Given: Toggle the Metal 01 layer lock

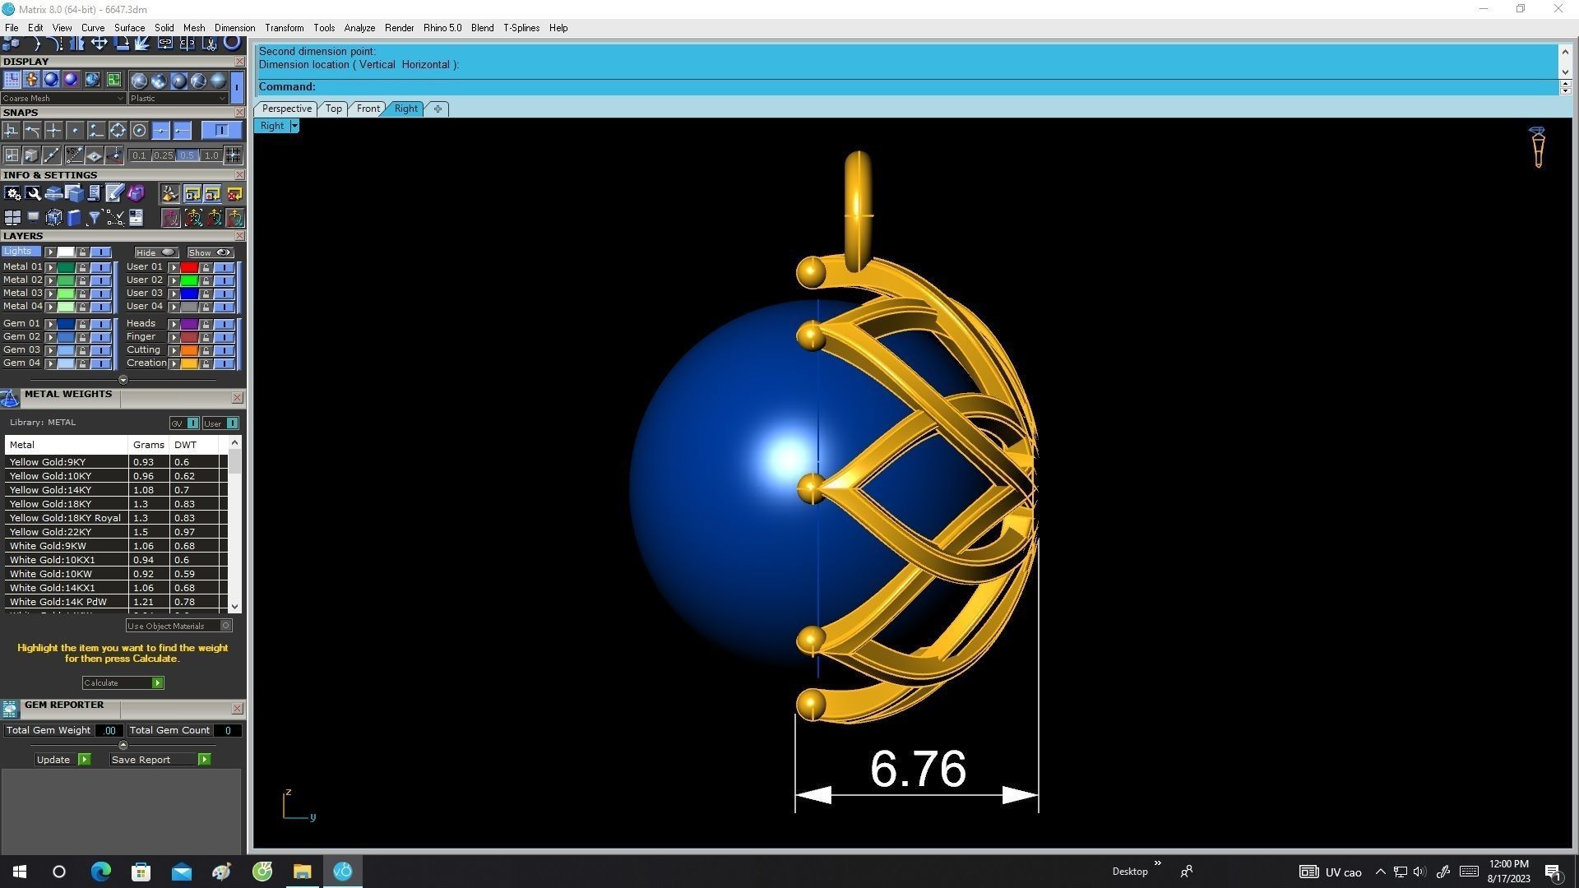Looking at the screenshot, I should [x=82, y=267].
